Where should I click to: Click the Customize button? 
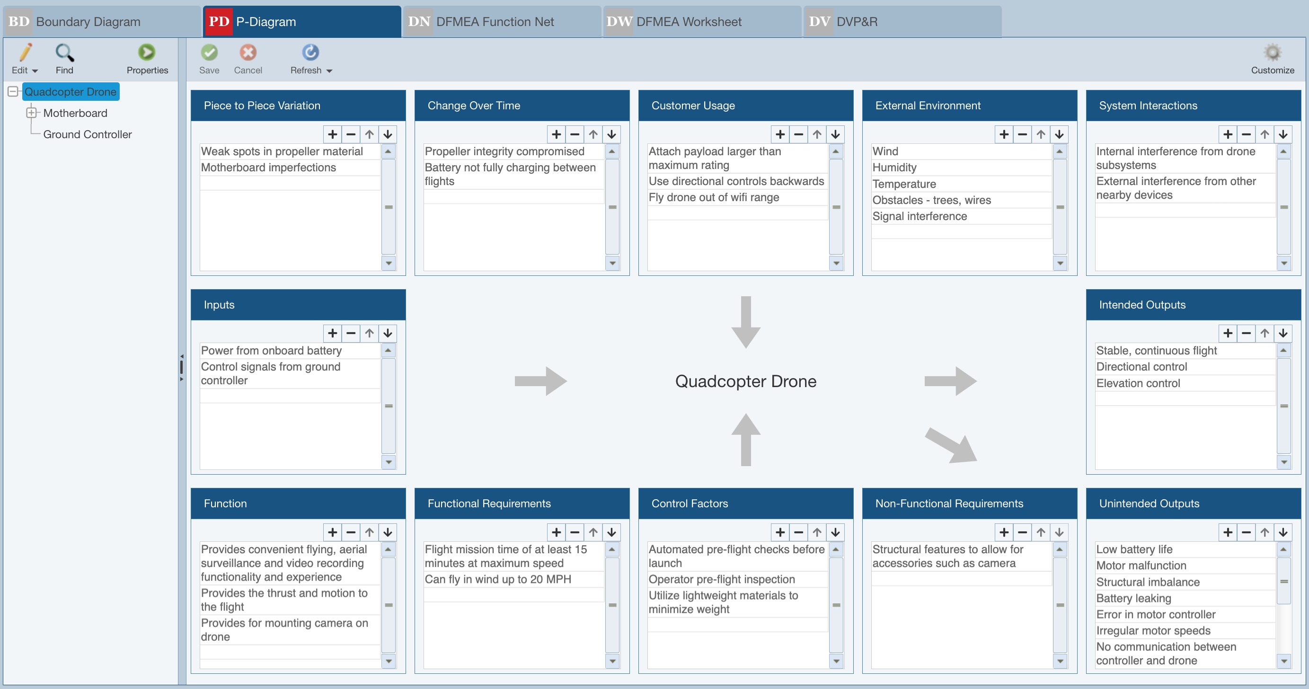(x=1273, y=58)
